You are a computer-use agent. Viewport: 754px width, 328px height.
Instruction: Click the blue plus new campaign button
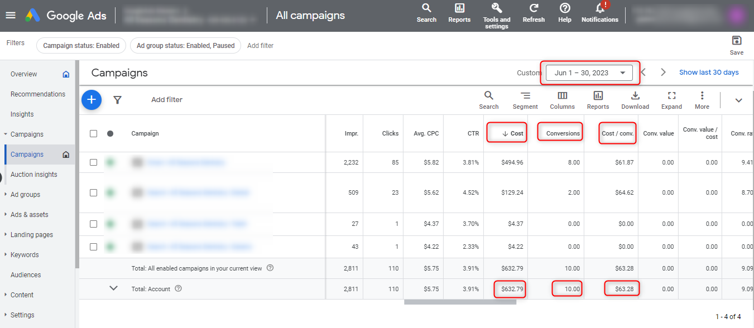(92, 100)
